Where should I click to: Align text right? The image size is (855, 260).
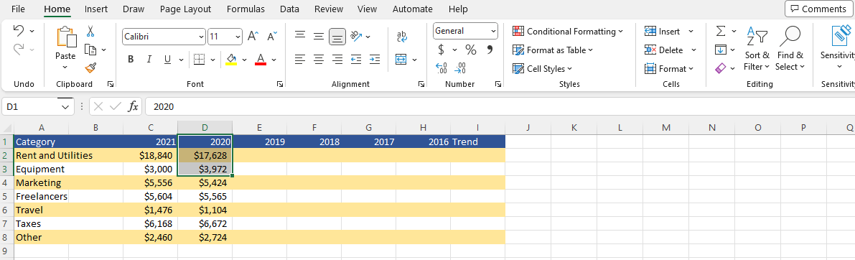tap(338, 59)
